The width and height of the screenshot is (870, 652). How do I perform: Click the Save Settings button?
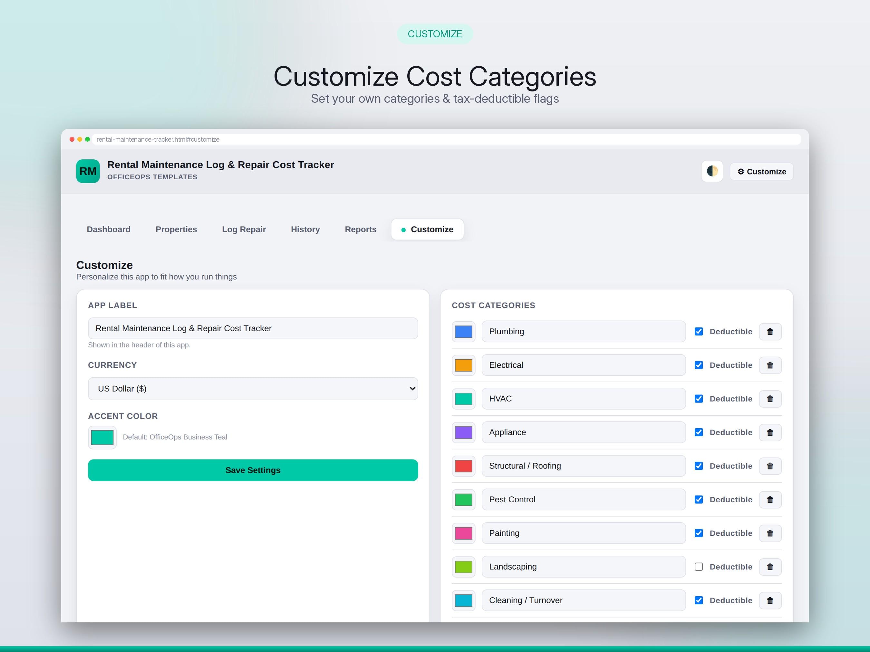pyautogui.click(x=253, y=470)
